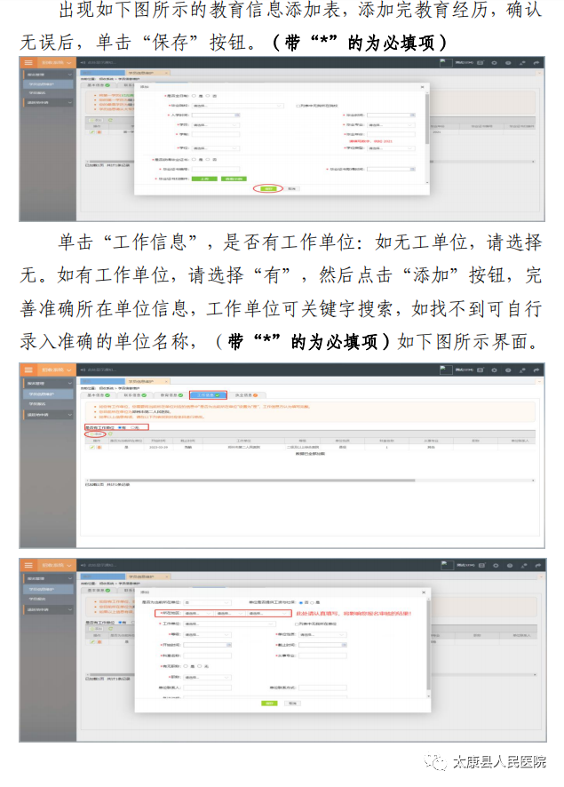564x787 pixels.
Task: Click 取消 button in education dialog
Action: coord(292,188)
